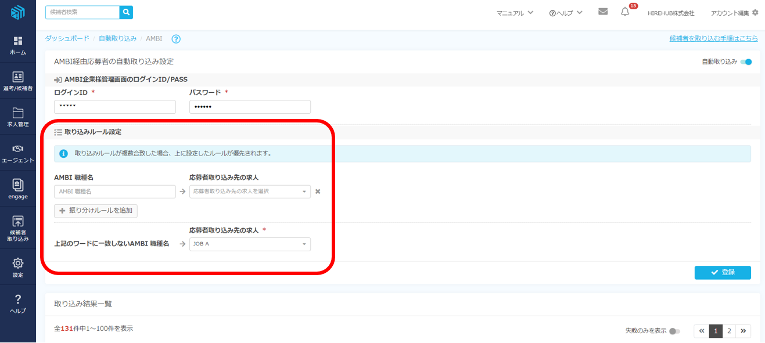The image size is (765, 343).
Task: Enable the 失敗のみを表示 toggle
Action: pos(674,331)
